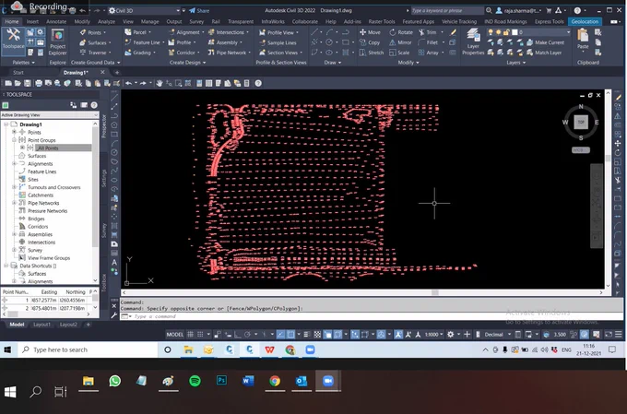This screenshot has width=627, height=414.
Task: Open workspace settings gear on status bar
Action: coord(450,335)
